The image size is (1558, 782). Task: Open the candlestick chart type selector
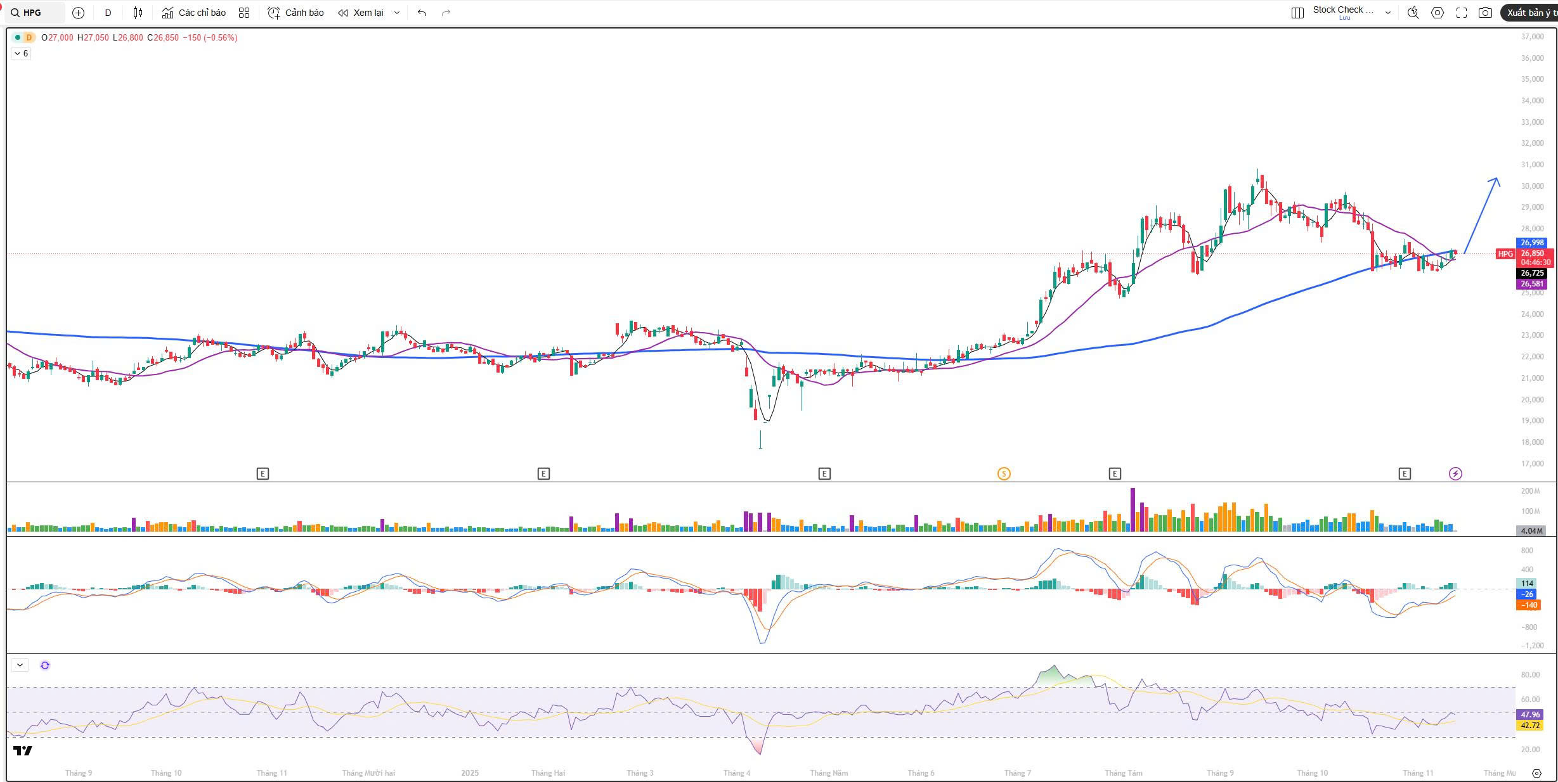point(138,13)
